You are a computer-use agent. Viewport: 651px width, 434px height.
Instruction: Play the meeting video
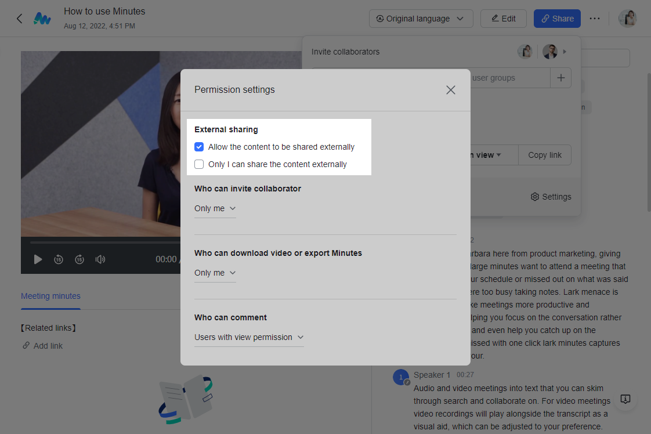pyautogui.click(x=38, y=259)
